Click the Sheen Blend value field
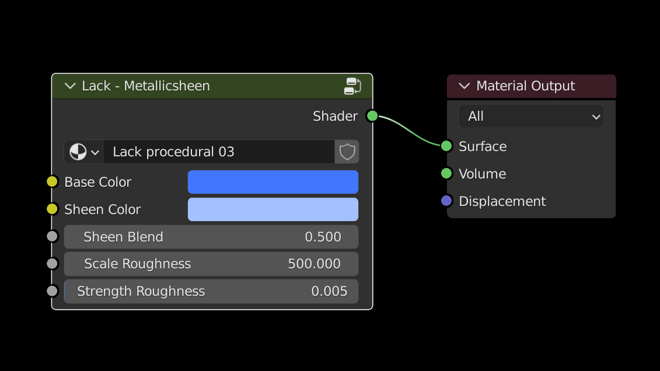Viewport: 660px width, 371px height. [x=211, y=237]
